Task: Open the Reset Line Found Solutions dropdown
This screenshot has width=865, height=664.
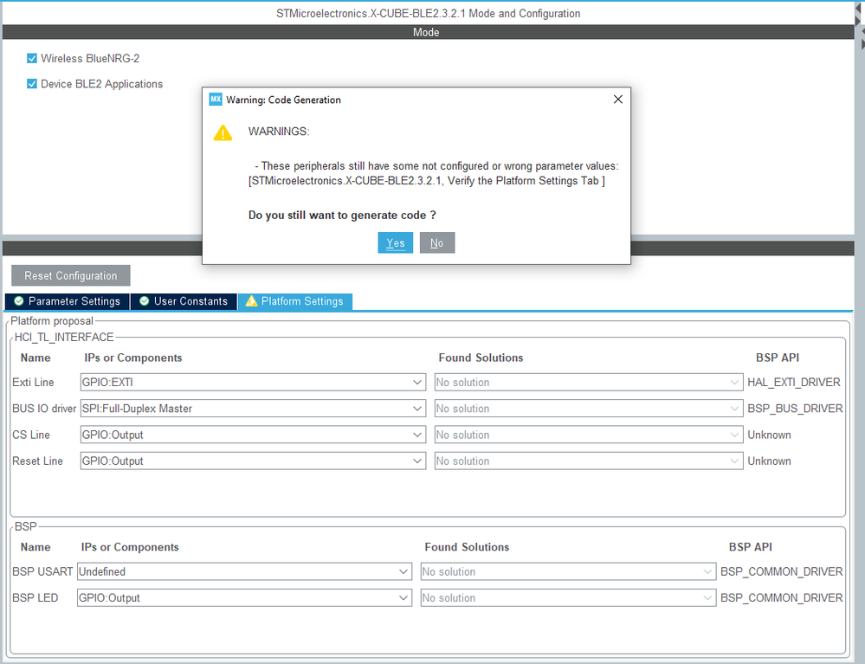Action: pyautogui.click(x=589, y=461)
